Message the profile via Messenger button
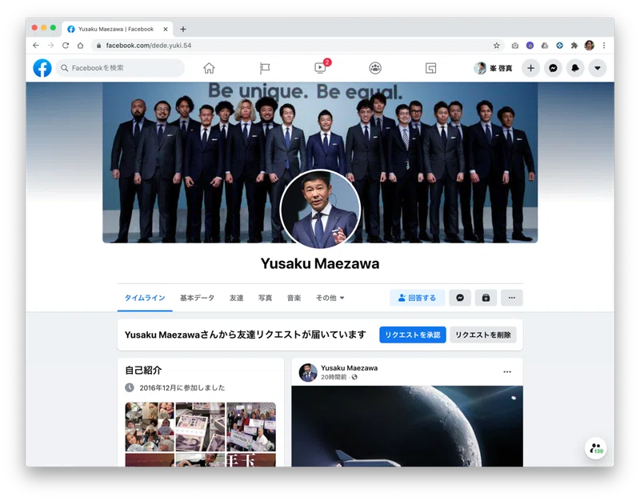 [x=460, y=298]
